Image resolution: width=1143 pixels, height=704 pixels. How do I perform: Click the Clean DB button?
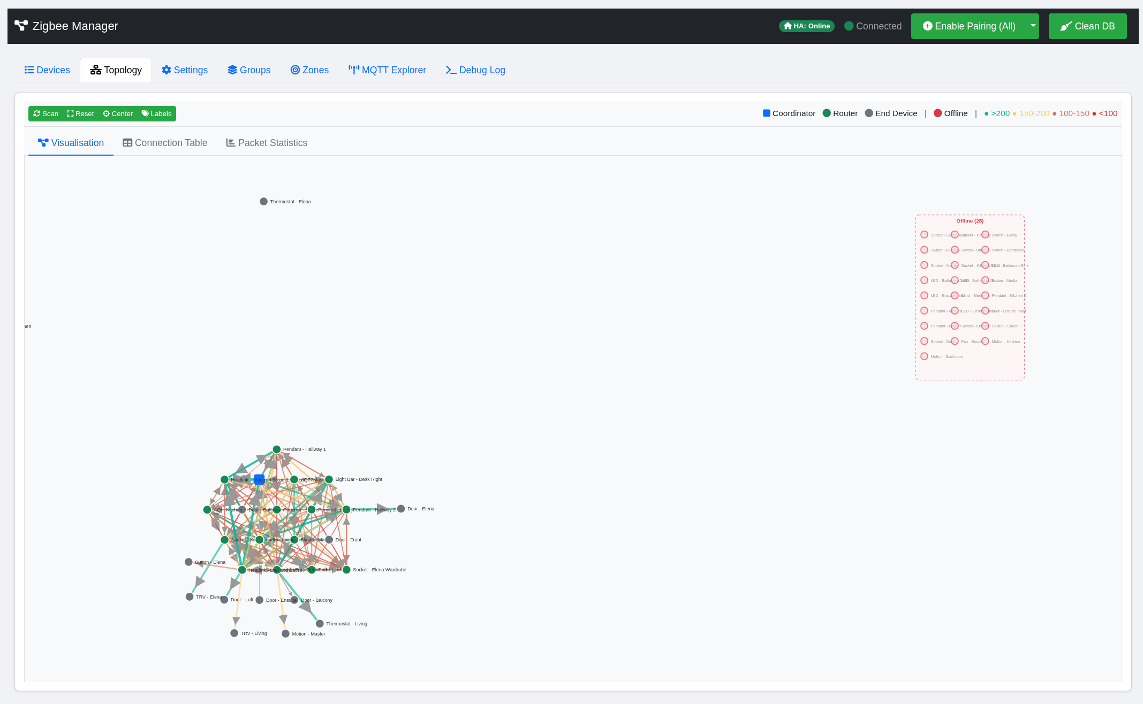pos(1087,26)
